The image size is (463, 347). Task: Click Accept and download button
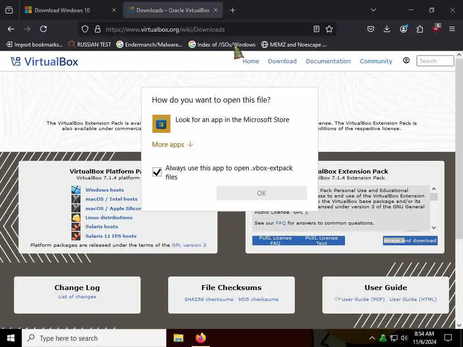(410, 240)
